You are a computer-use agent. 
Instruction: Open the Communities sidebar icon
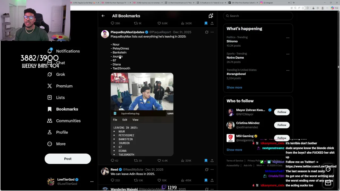pyautogui.click(x=50, y=121)
